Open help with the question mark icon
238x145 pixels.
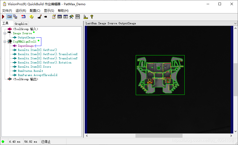pyautogui.click(x=92, y=17)
